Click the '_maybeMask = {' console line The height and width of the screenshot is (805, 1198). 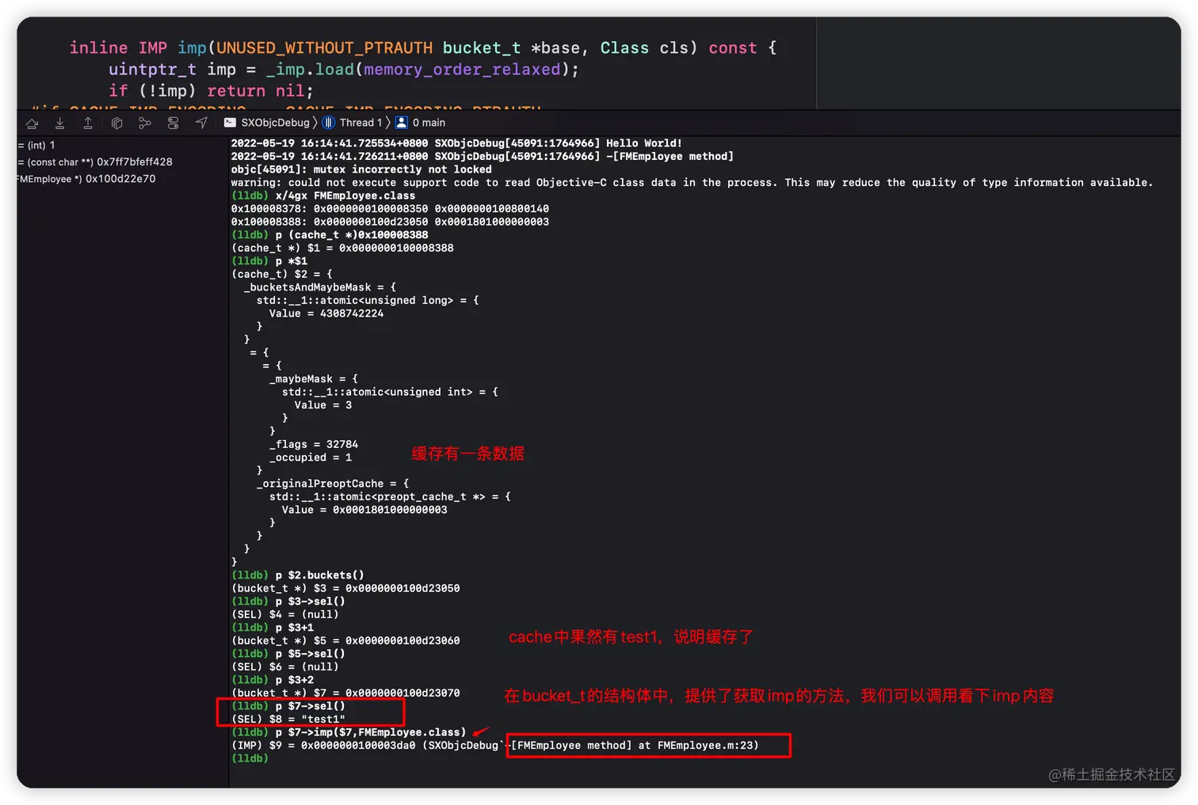coord(314,379)
